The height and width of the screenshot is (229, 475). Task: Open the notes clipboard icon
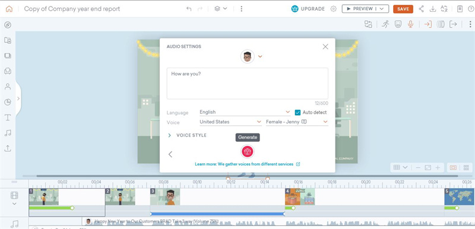(460, 9)
